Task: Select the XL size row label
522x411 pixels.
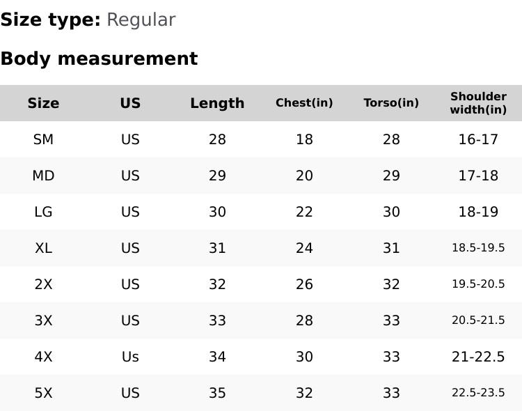Action: click(x=43, y=248)
